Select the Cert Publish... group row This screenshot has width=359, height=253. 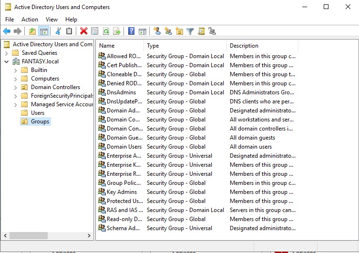[197, 65]
